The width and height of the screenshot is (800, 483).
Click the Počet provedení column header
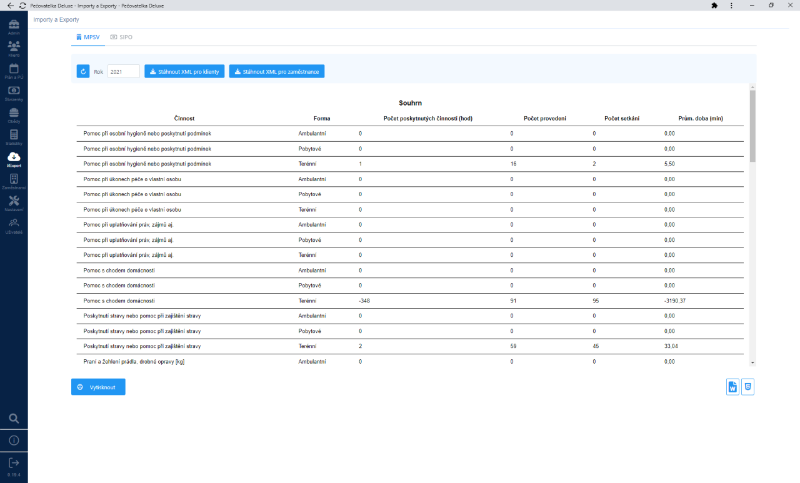545,118
